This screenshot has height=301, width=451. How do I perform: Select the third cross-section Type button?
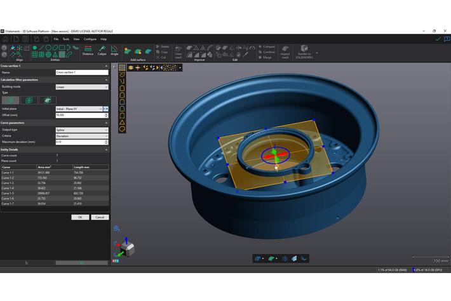tap(48, 100)
